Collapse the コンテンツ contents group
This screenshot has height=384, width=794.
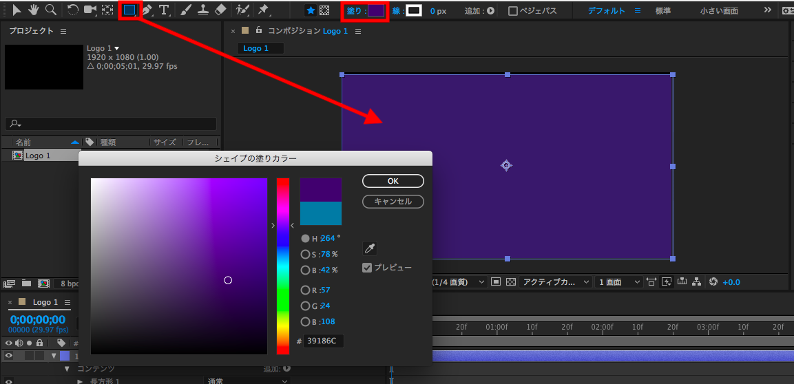[x=67, y=369]
